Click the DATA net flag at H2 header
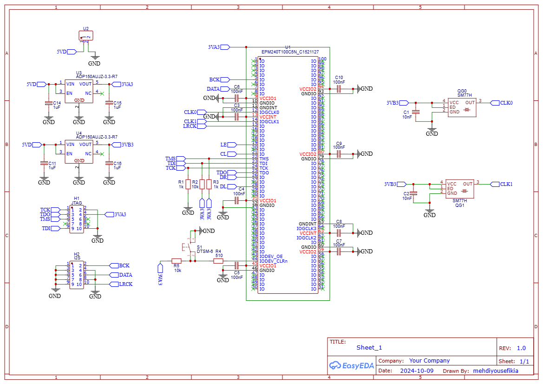543x384 pixels. click(121, 275)
